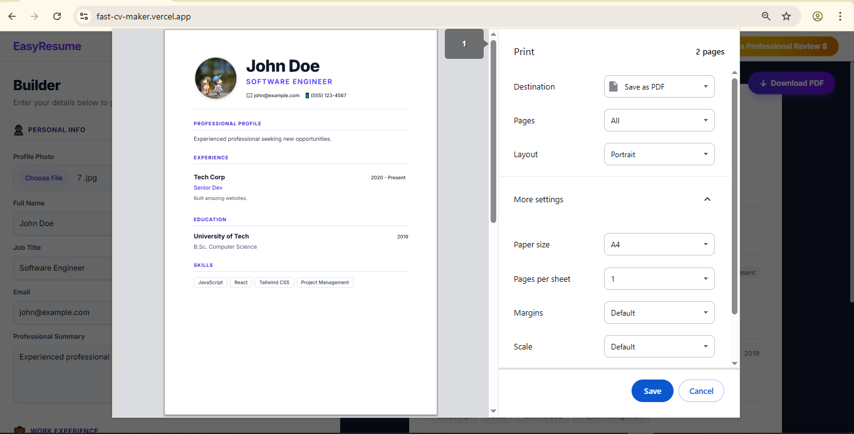Open the Chrome three-dot menu
Viewport: 854px width, 434px height.
[x=840, y=16]
